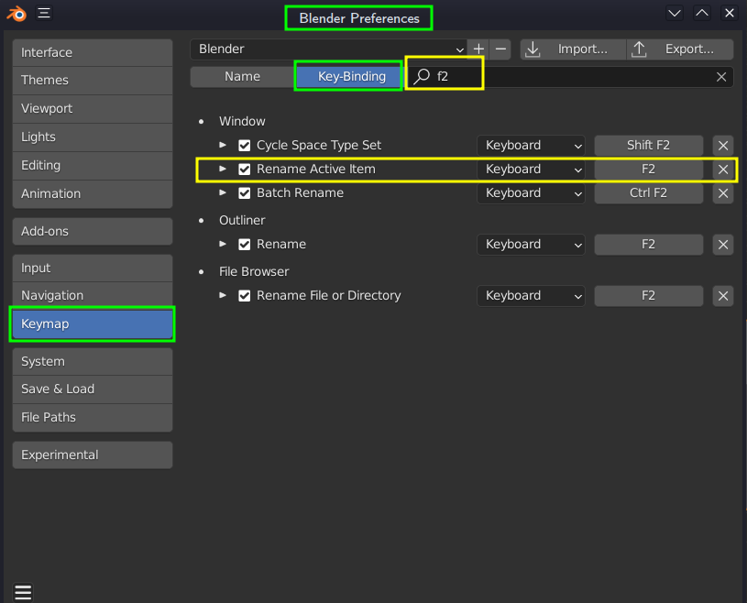
Task: Open the Editing section
Action: [x=93, y=165]
